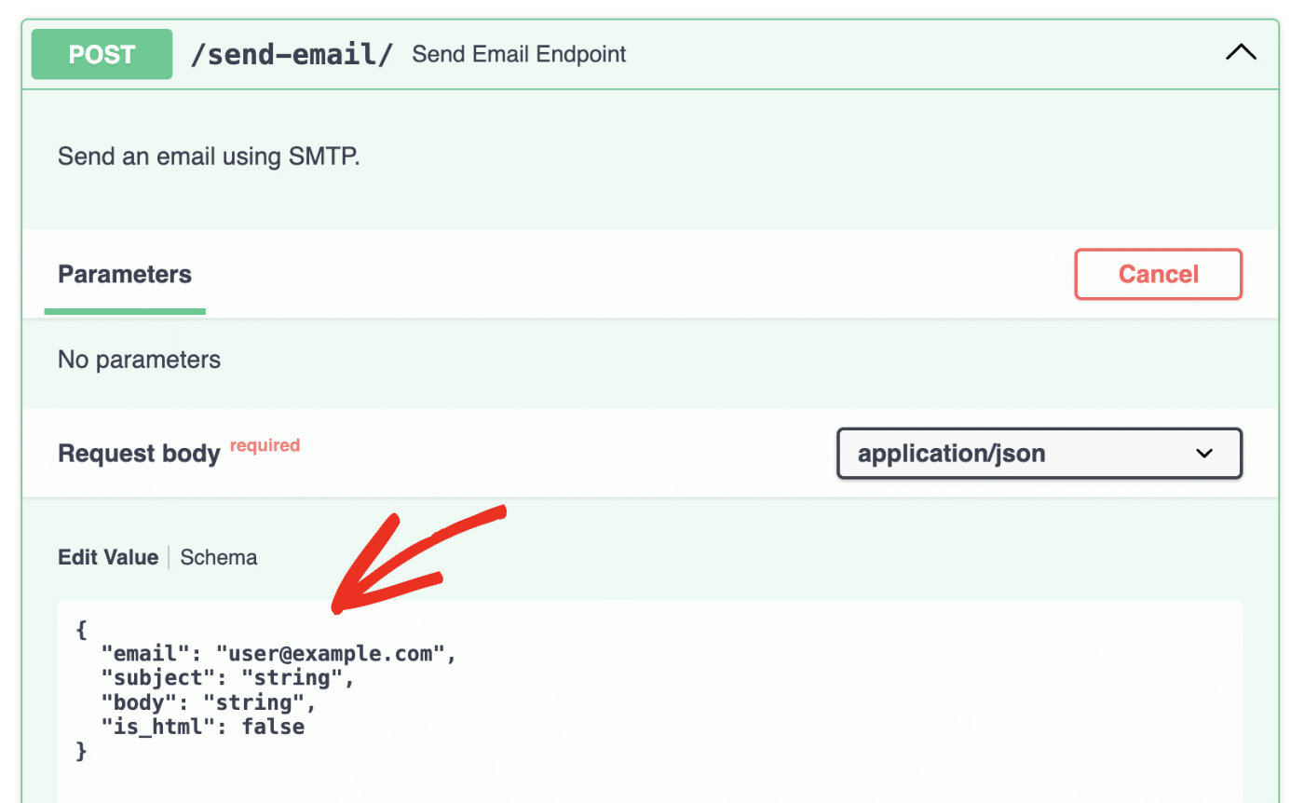Click the opening brace of the JSON body
The image size is (1304, 803).
[x=82, y=630]
